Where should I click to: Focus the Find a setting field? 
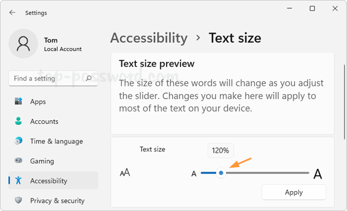click(53, 78)
